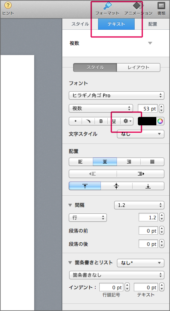Click the 行頭記号 indent field
The image size is (170, 311).
(111, 287)
